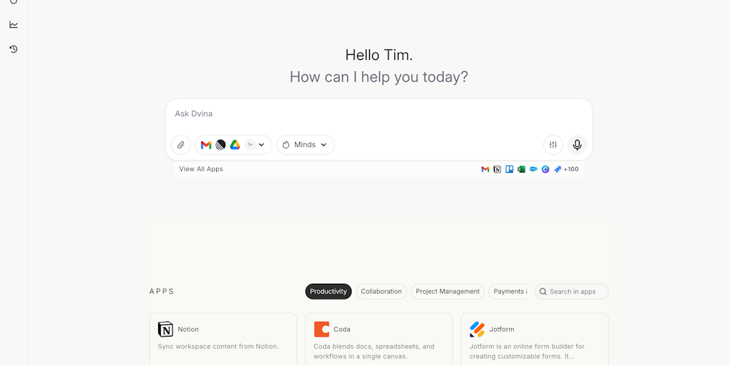Click the Coda description text
Screen dimensions: 730x365
pos(374,351)
